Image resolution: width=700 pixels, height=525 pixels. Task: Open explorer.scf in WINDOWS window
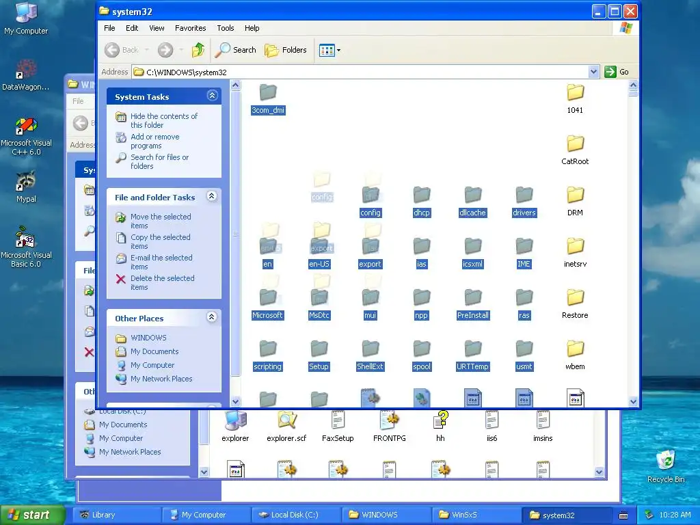click(286, 427)
